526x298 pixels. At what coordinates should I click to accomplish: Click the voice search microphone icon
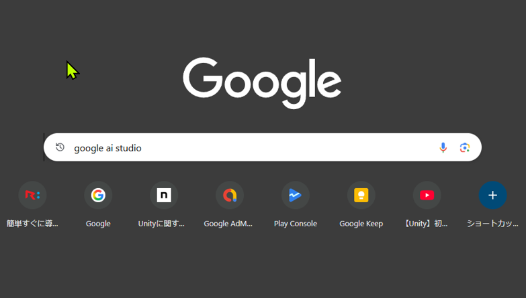click(x=443, y=147)
